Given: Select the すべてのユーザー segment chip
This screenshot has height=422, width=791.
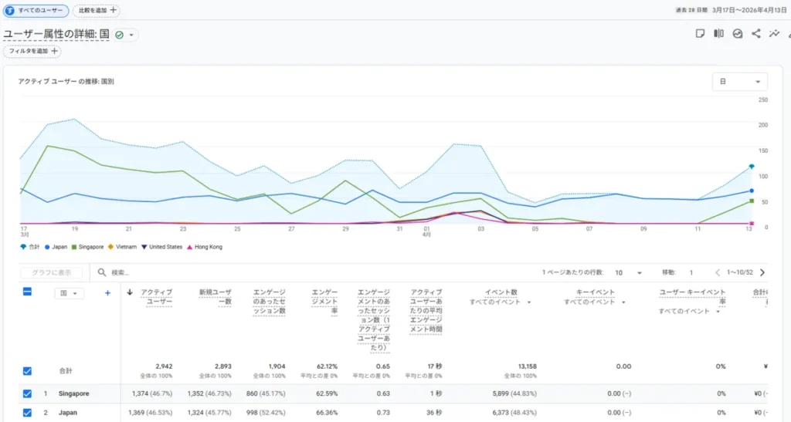Looking at the screenshot, I should pos(36,10).
